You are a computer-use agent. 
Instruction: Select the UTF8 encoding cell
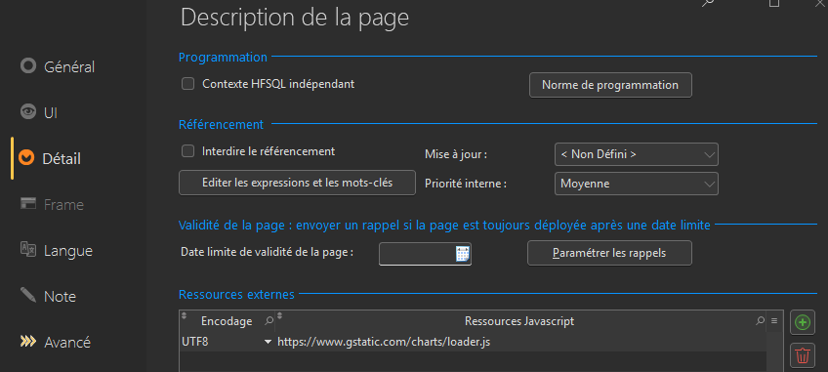point(228,343)
